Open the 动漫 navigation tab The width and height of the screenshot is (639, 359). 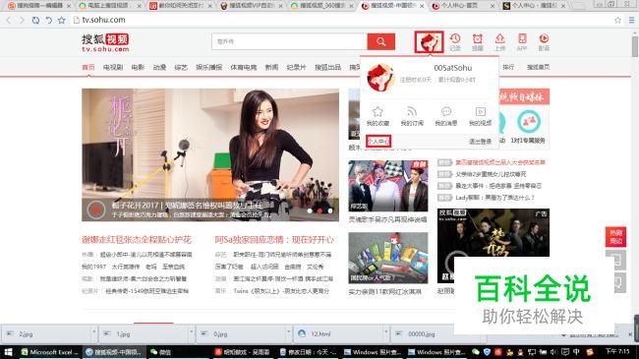coord(159,67)
